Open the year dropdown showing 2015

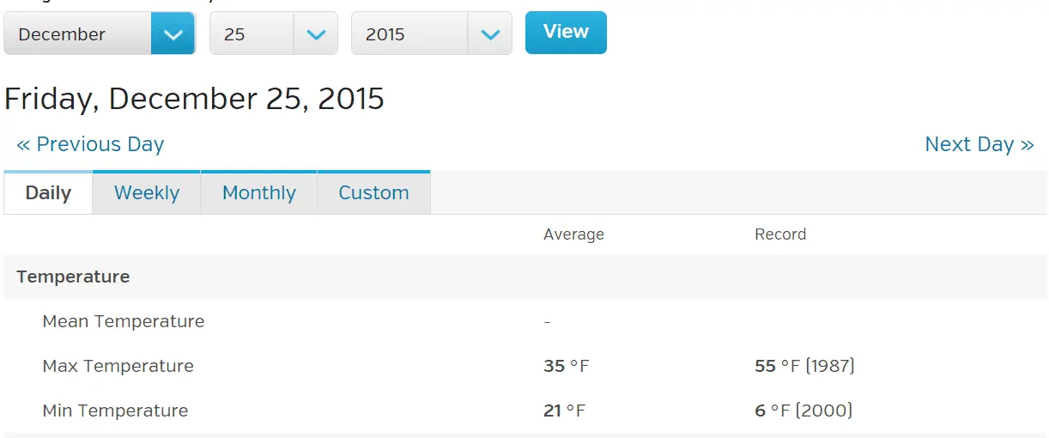[409, 34]
